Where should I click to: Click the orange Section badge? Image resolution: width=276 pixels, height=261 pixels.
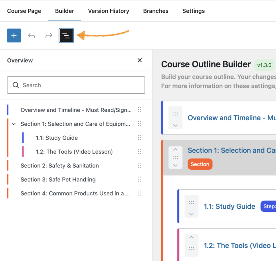200,164
